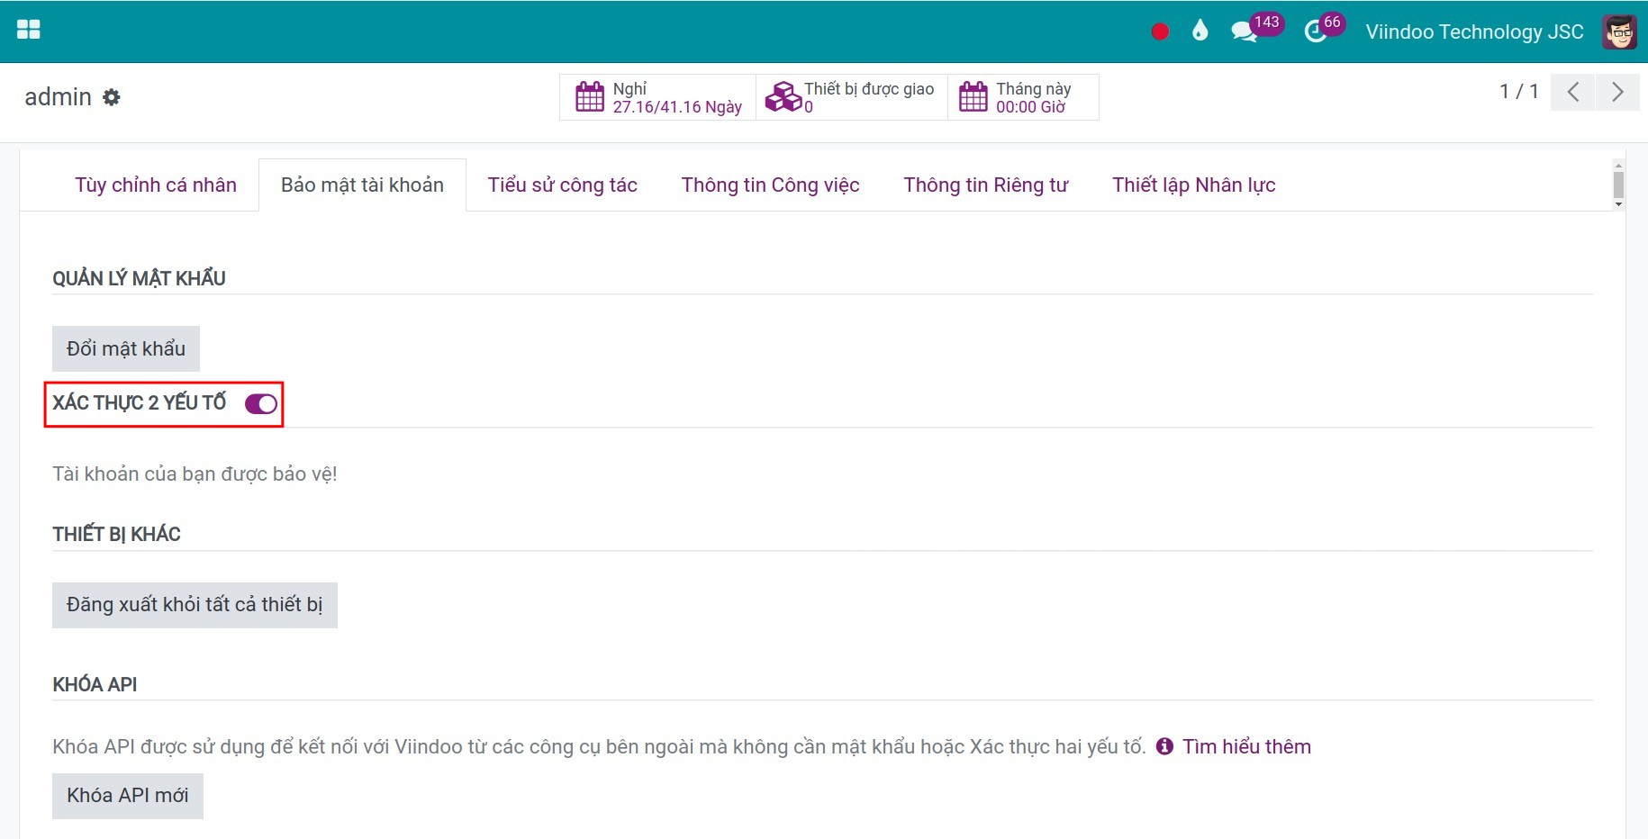The width and height of the screenshot is (1648, 839).
Task: Click the Đổi mật khẩu button
Action: coord(126,348)
